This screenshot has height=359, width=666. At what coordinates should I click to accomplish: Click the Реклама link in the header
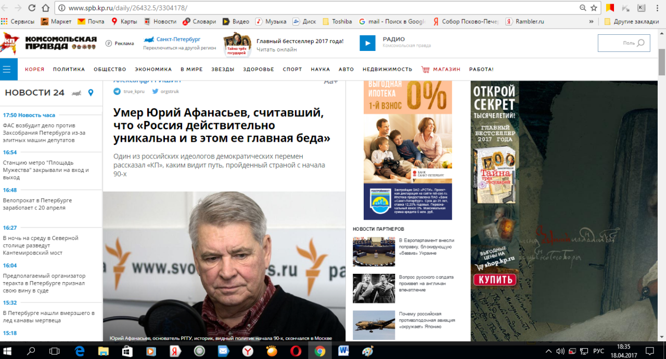[x=120, y=43]
